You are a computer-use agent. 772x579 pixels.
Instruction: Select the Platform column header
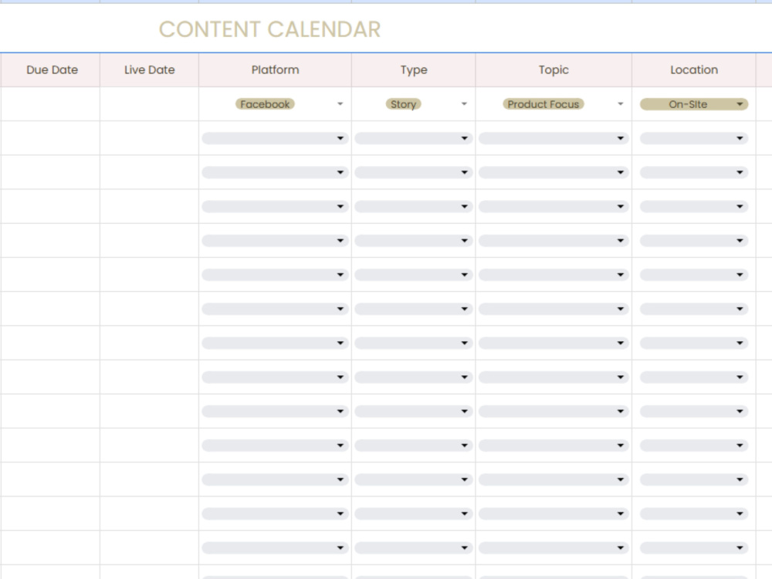click(276, 70)
